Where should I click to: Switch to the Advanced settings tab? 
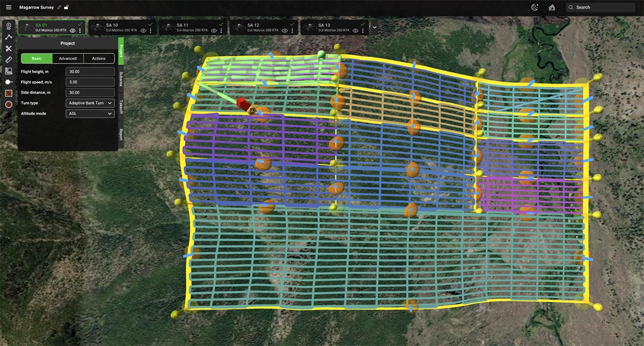point(68,58)
